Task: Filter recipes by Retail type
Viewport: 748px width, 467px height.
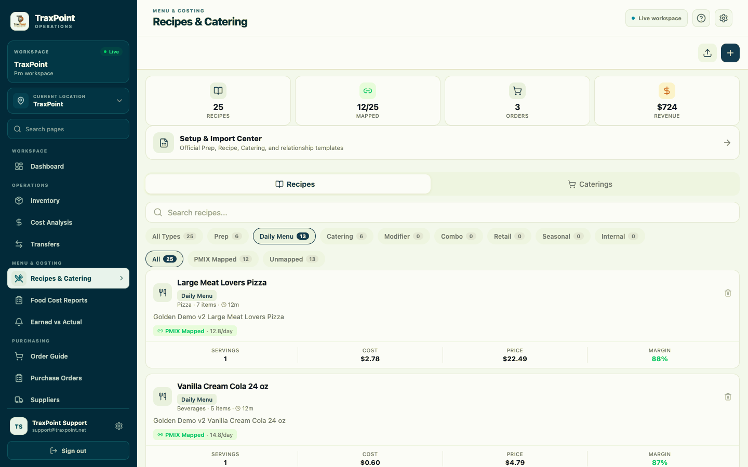Action: 509,236
